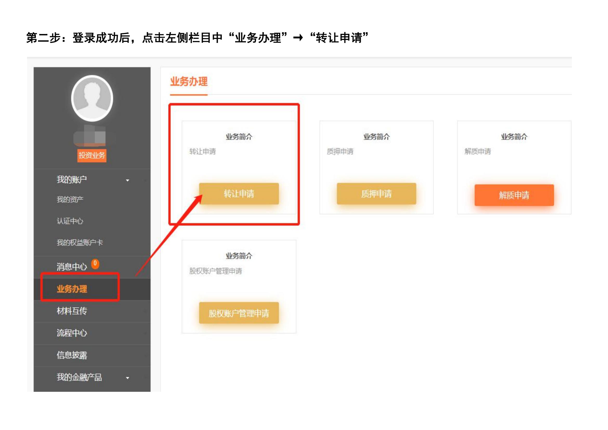
Task: Click 业务简介 heading in 转让申请 card
Action: [239, 137]
